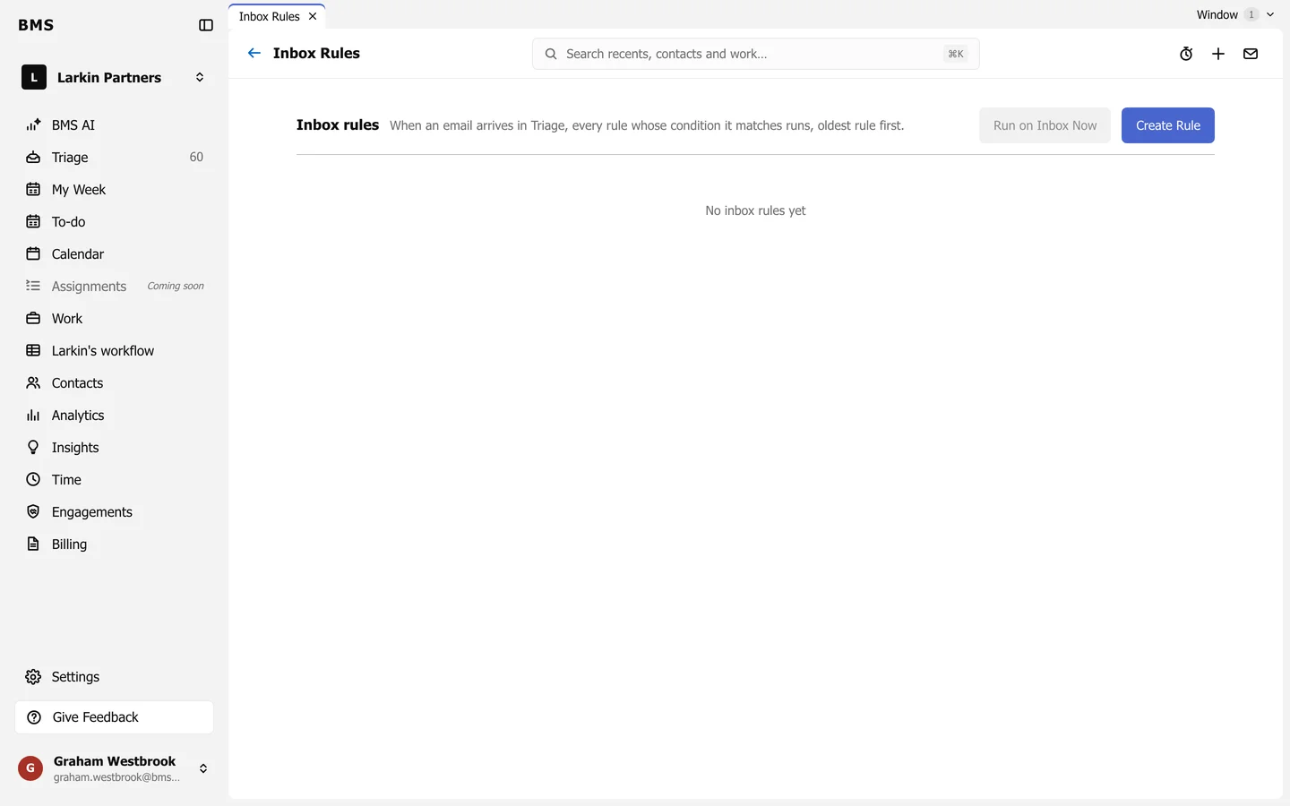Click the Time clock icon
The height and width of the screenshot is (806, 1290).
tap(33, 480)
